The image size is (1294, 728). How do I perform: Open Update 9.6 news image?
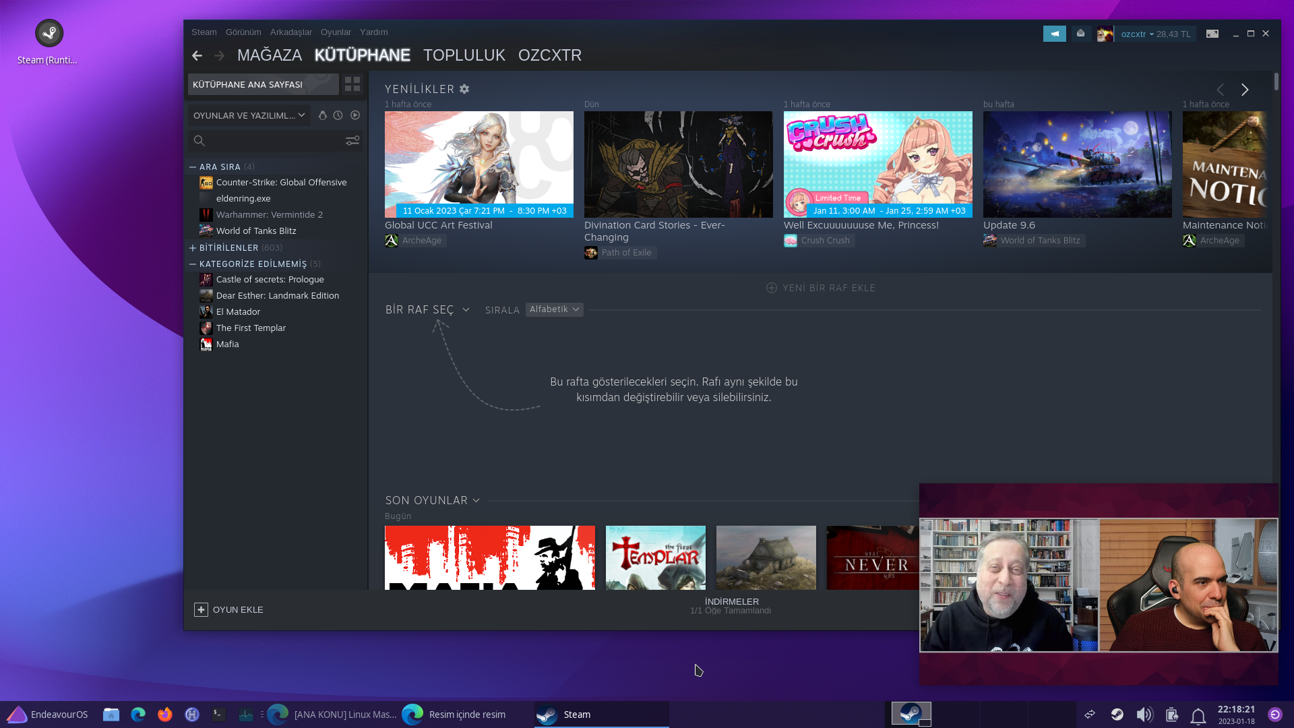pos(1078,164)
